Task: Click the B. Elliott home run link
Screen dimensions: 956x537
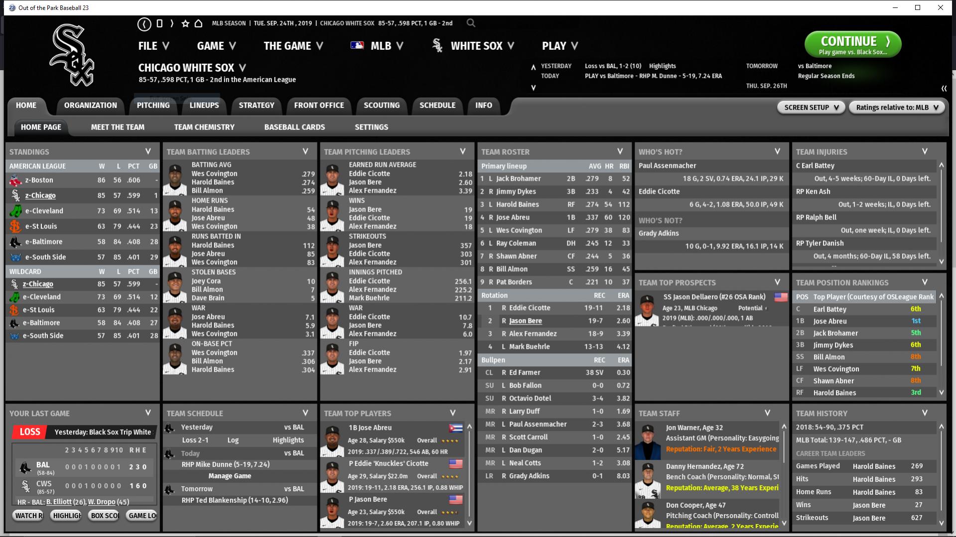Action: pyautogui.click(x=66, y=502)
